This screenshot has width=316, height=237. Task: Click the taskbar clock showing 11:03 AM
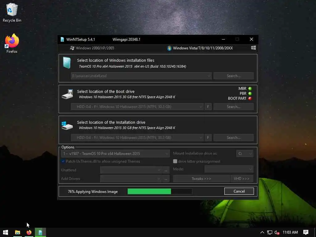pyautogui.click(x=290, y=232)
